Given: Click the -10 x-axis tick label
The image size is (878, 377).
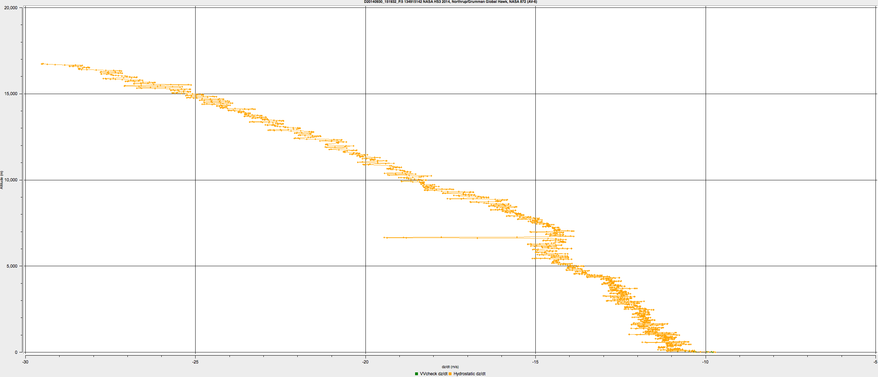Looking at the screenshot, I should 706,362.
